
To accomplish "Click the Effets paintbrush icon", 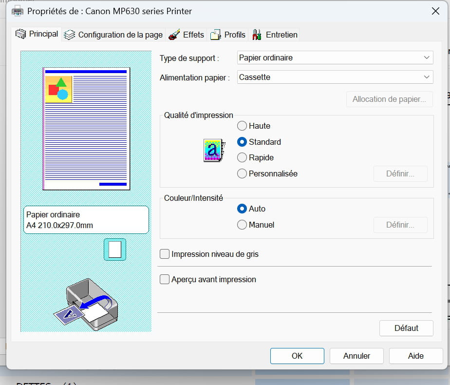I will click(x=174, y=35).
